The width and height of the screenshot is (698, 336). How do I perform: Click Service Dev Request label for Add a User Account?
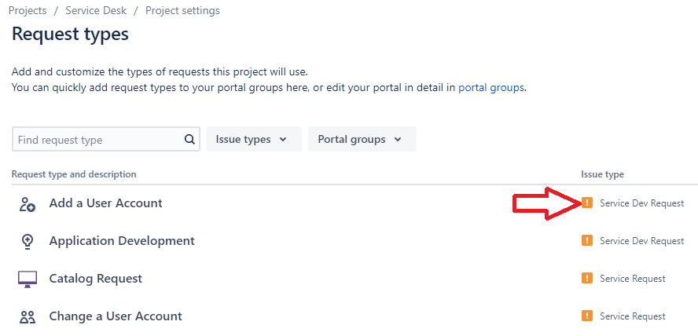click(642, 203)
